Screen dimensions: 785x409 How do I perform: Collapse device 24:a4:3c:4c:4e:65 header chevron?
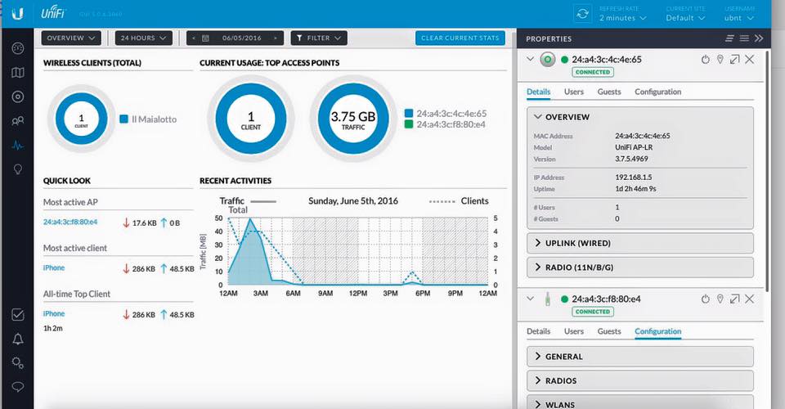tap(530, 59)
